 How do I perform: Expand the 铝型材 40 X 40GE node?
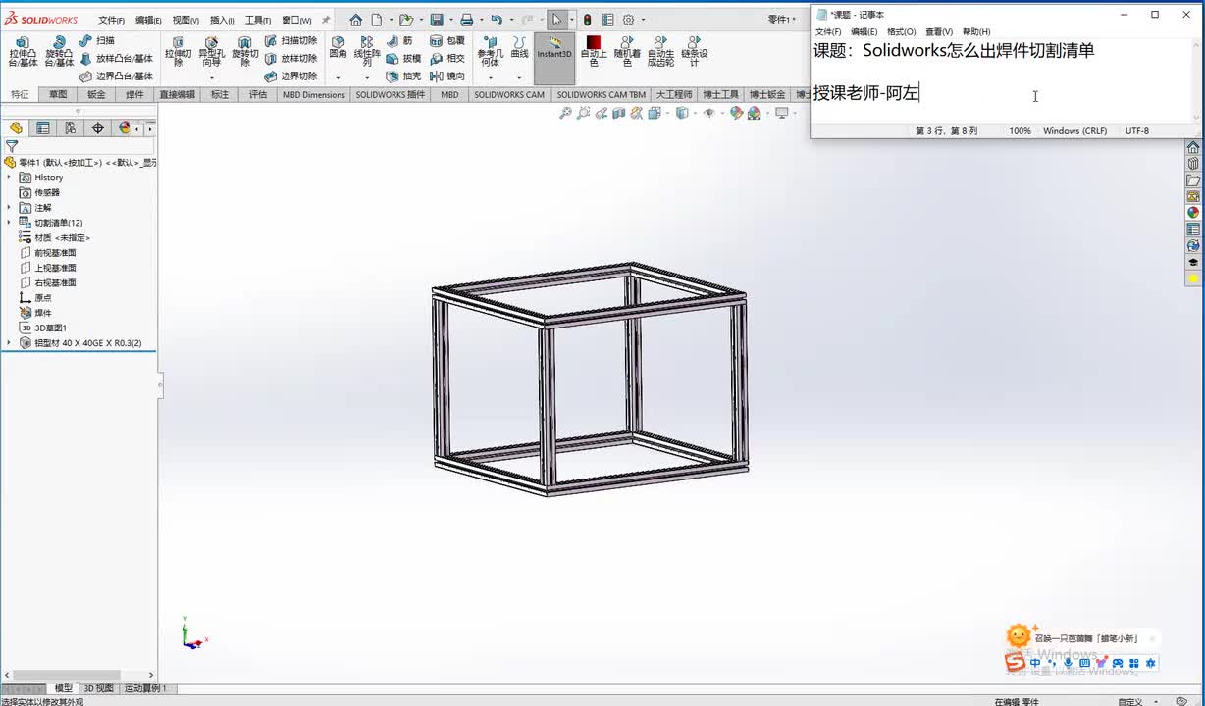pos(10,343)
